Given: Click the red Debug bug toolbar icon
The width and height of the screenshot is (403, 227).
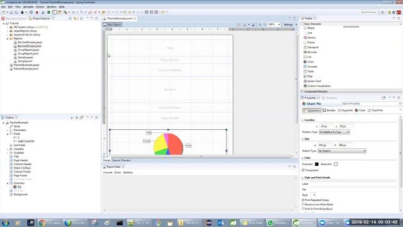Looking at the screenshot, I should [x=37, y=12].
